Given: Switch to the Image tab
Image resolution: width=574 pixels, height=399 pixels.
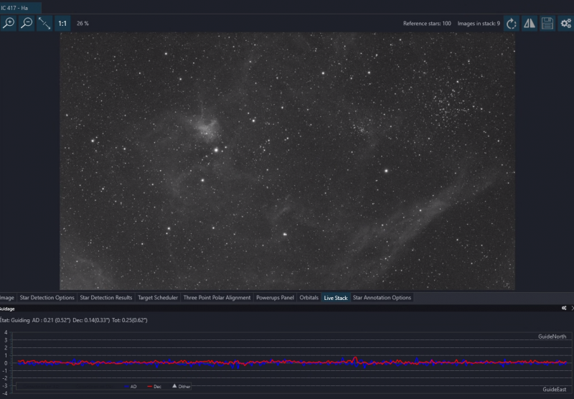Looking at the screenshot, I should pyautogui.click(x=7, y=298).
